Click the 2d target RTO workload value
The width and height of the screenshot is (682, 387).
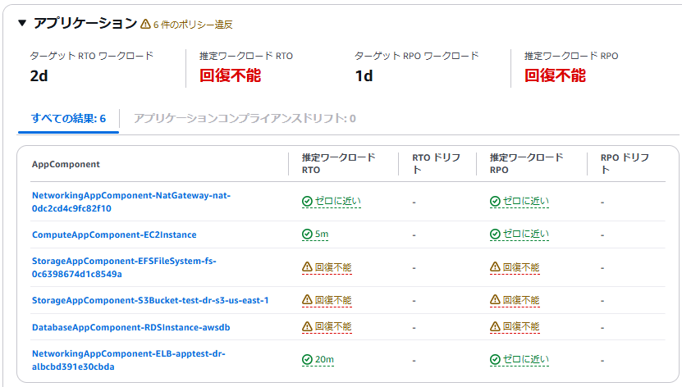click(x=39, y=76)
